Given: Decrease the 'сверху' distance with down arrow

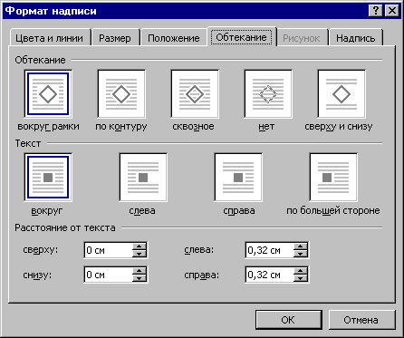Looking at the screenshot, I should click(x=139, y=254).
